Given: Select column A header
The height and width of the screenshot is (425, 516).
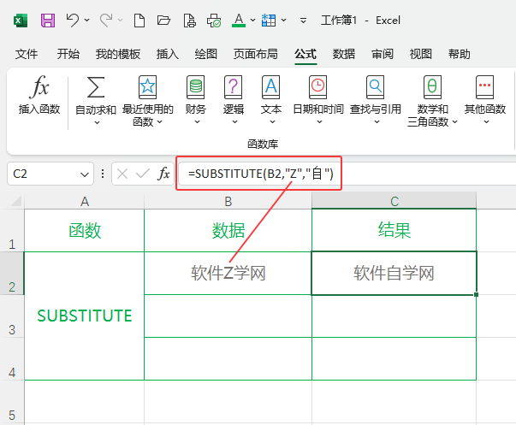Looking at the screenshot, I should click(x=85, y=201).
